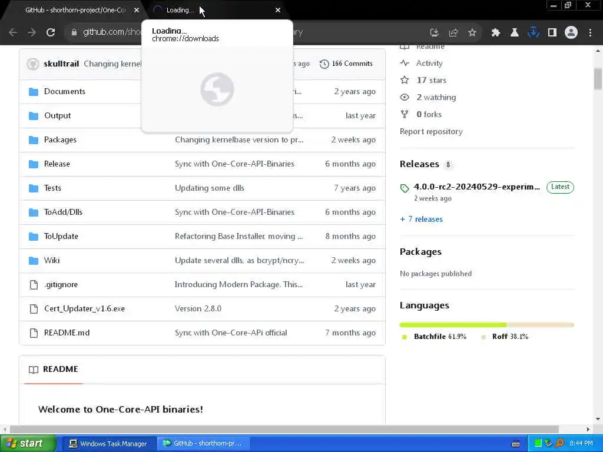Screen dimensions: 603x452
Task: Click file icon beside README.md
Action: point(34,333)
